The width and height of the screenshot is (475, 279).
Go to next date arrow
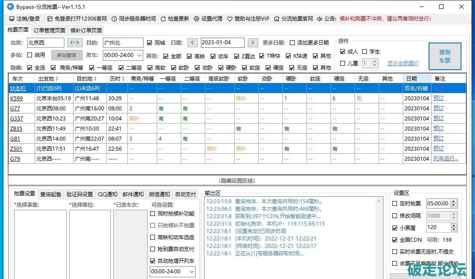[252, 42]
